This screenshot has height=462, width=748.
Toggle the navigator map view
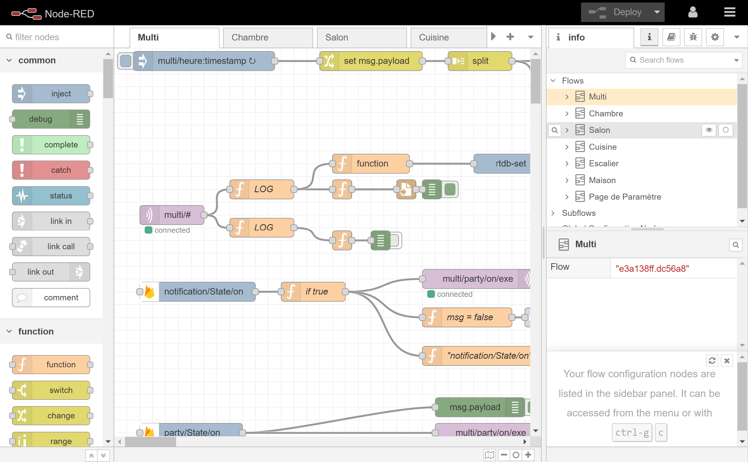[x=489, y=455]
